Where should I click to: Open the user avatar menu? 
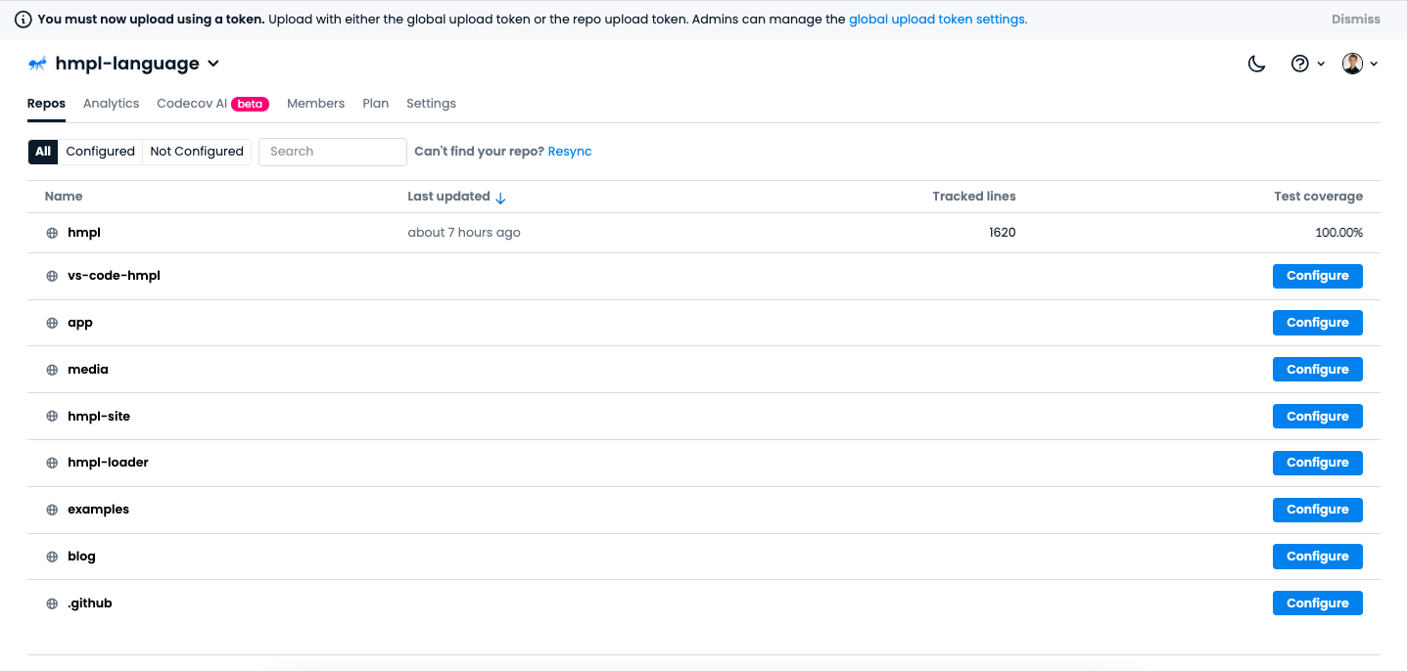point(1352,64)
